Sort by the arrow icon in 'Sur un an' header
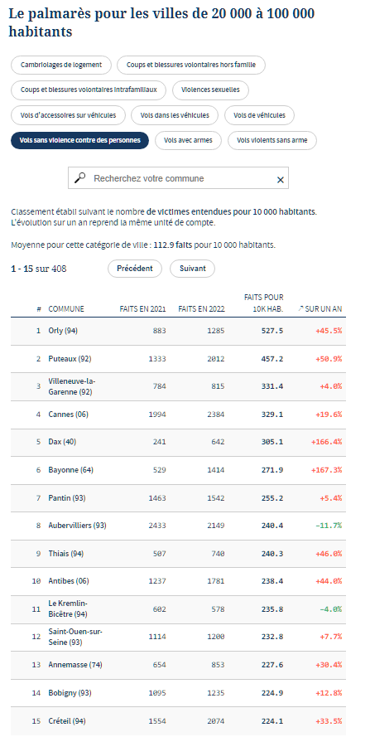Viewport: 370px width, 737px height. point(300,308)
